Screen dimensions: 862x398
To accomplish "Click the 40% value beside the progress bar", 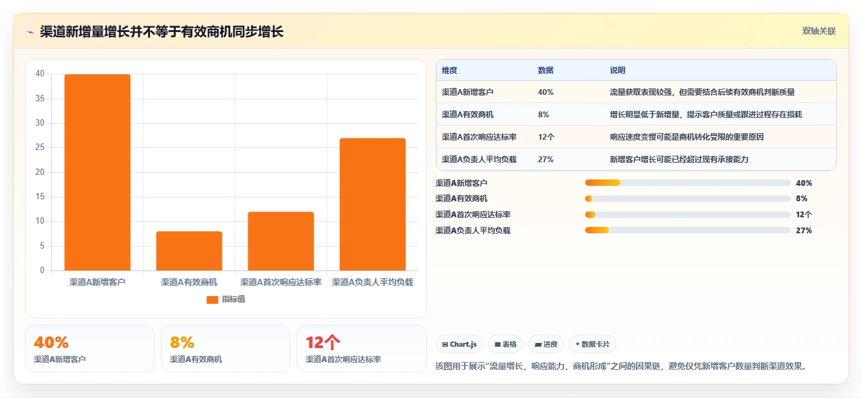I will point(804,183).
